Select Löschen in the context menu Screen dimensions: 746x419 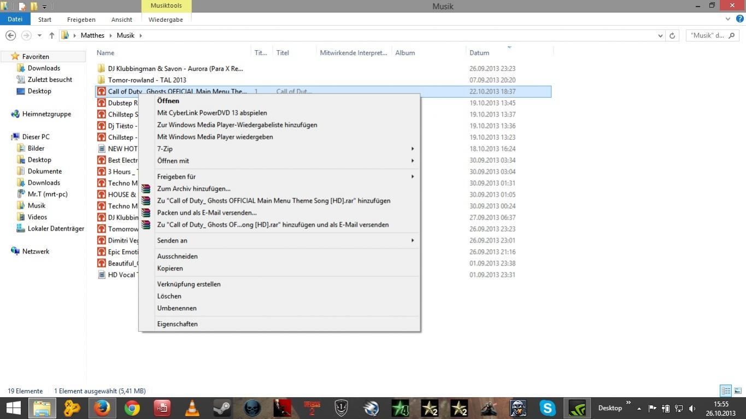[169, 296]
